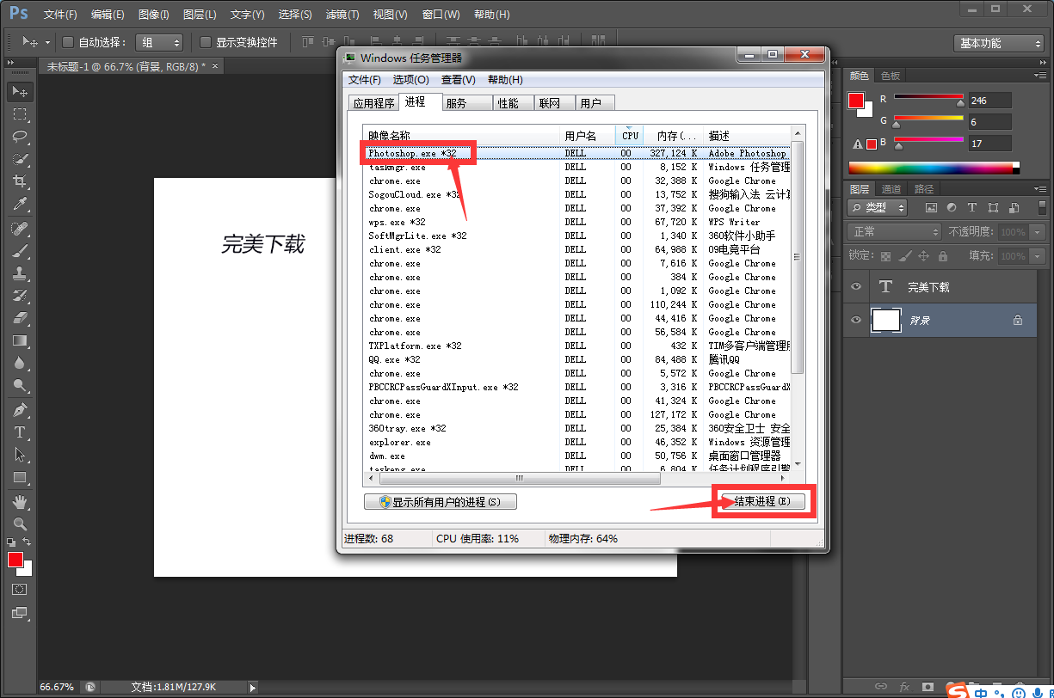Viewport: 1054px width, 698px height.
Task: Enable 显示变换控件 checkbox
Action: click(206, 42)
